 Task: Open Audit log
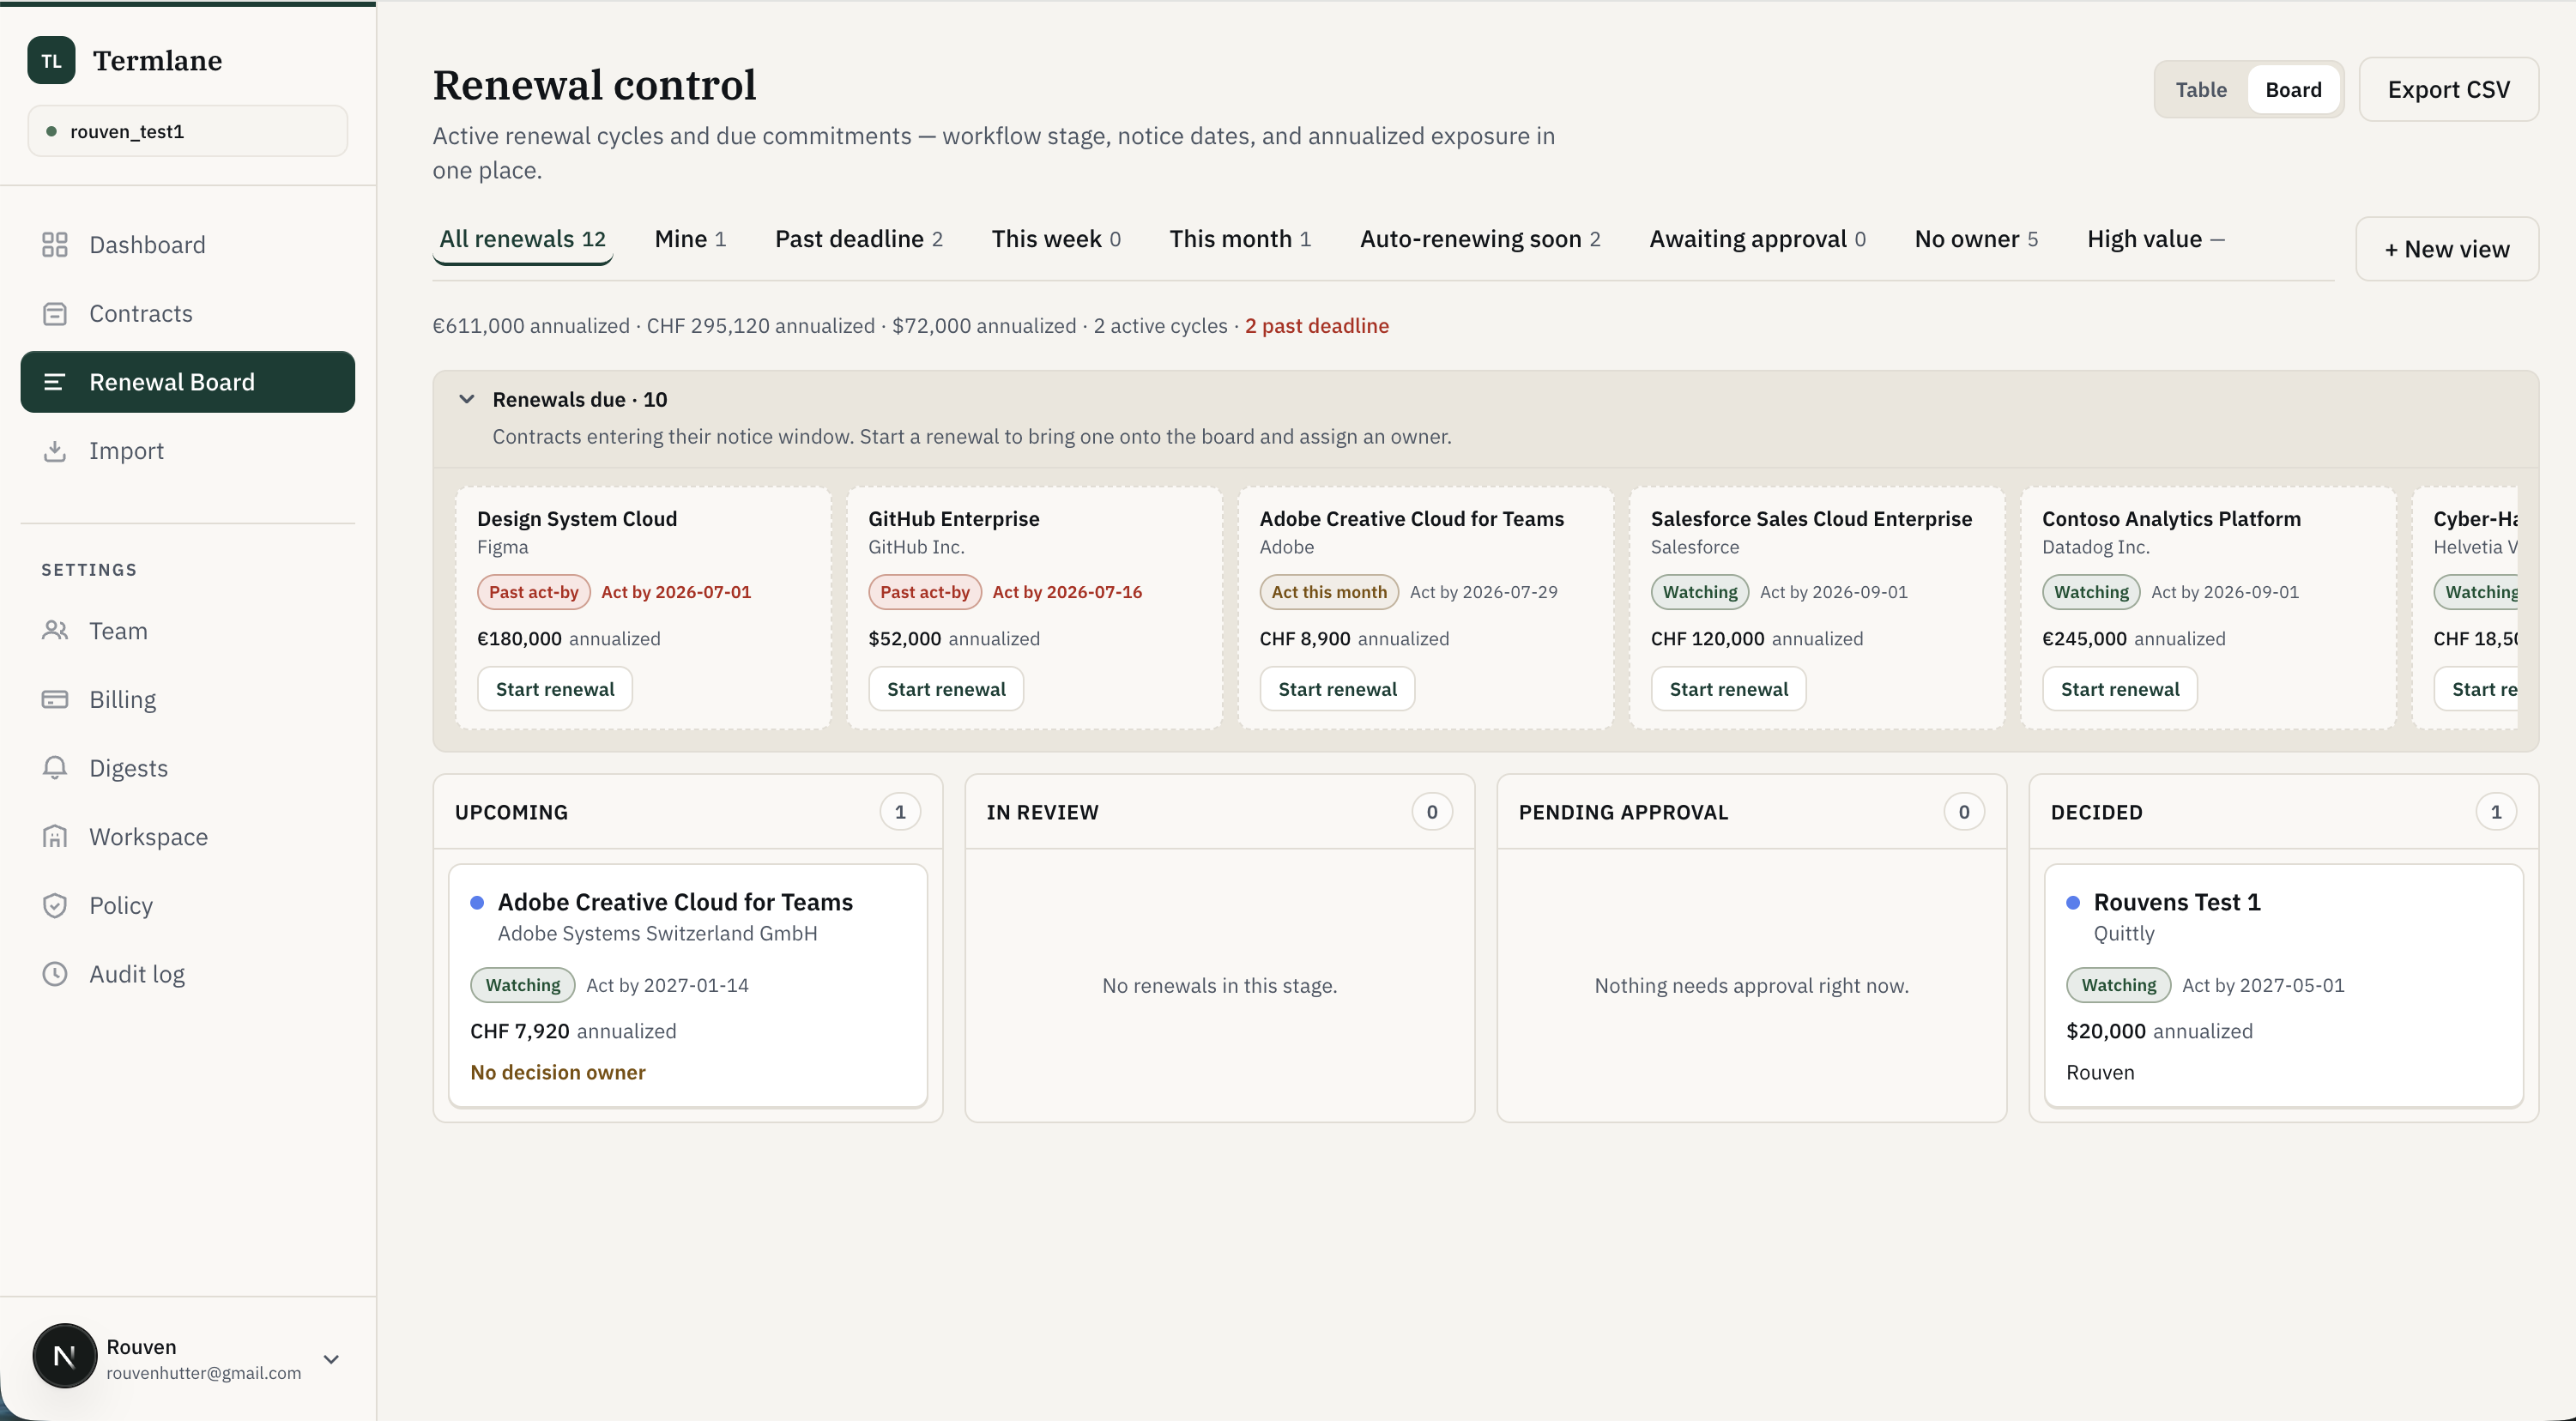[188, 974]
